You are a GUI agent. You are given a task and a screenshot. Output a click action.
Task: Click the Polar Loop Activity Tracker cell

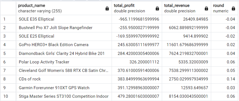point(64,62)
